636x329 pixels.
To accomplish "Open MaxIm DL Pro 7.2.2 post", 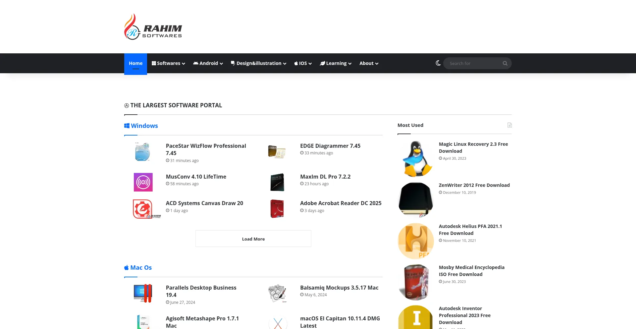I will click(325, 177).
